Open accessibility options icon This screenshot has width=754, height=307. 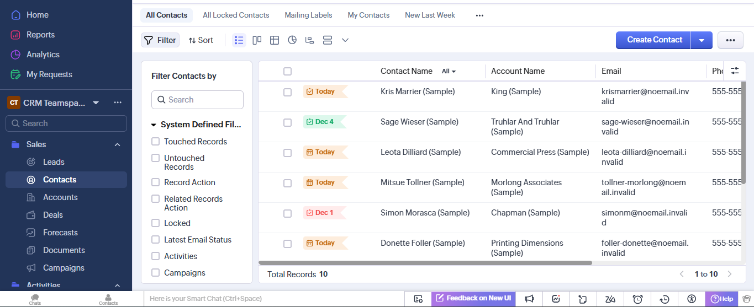pos(692,299)
